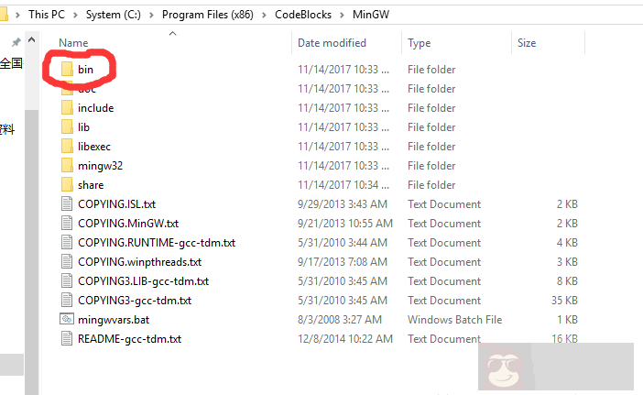Sort files by Name column

click(73, 43)
